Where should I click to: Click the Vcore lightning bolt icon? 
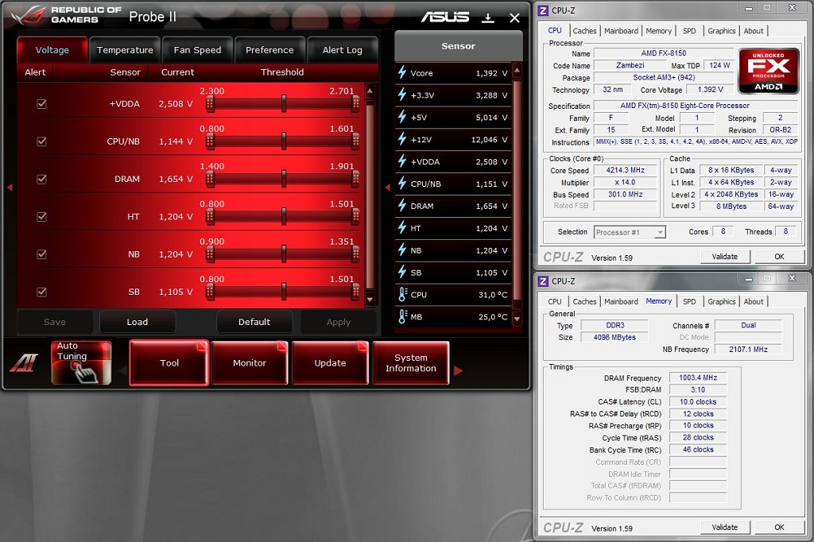pos(401,72)
